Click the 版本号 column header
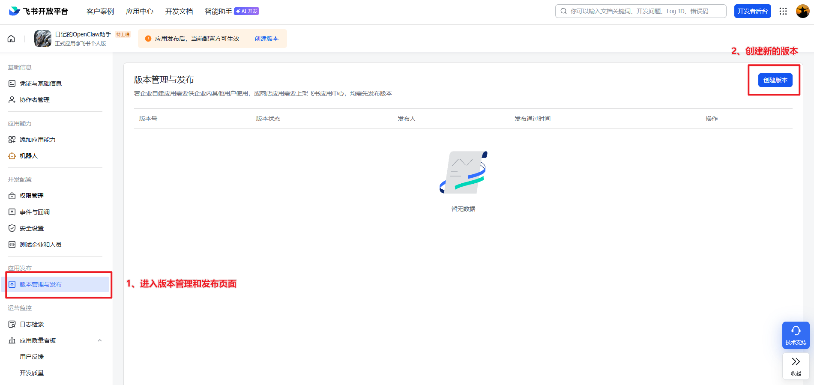 [148, 119]
